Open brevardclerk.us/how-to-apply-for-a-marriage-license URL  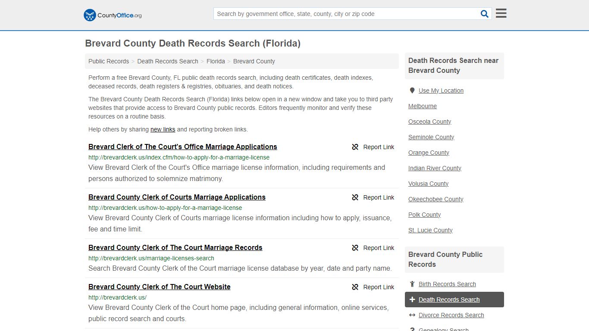[165, 208]
